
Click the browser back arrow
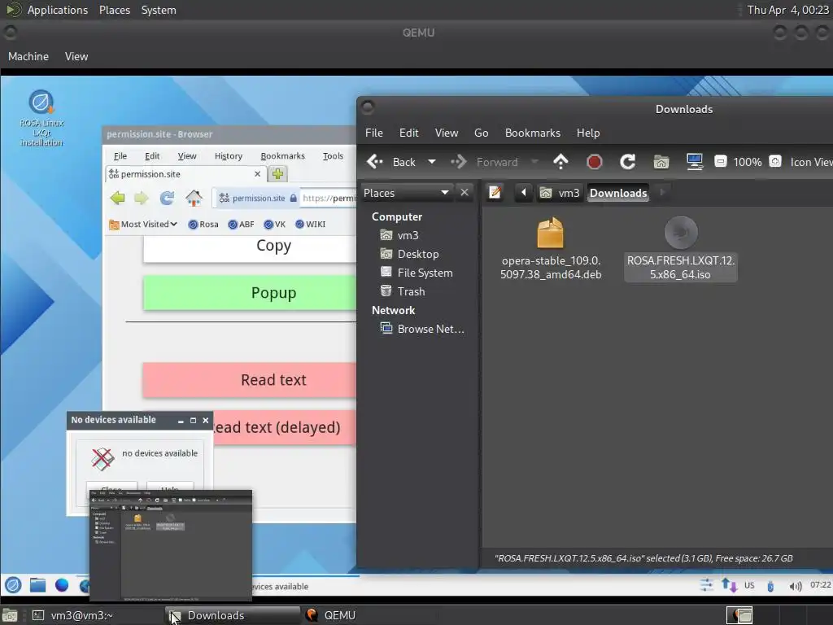coord(117,199)
